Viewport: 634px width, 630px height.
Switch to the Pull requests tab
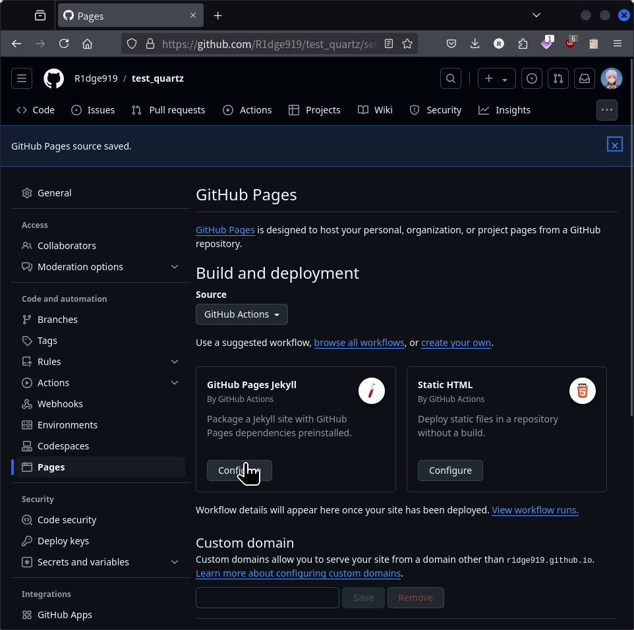click(x=168, y=110)
